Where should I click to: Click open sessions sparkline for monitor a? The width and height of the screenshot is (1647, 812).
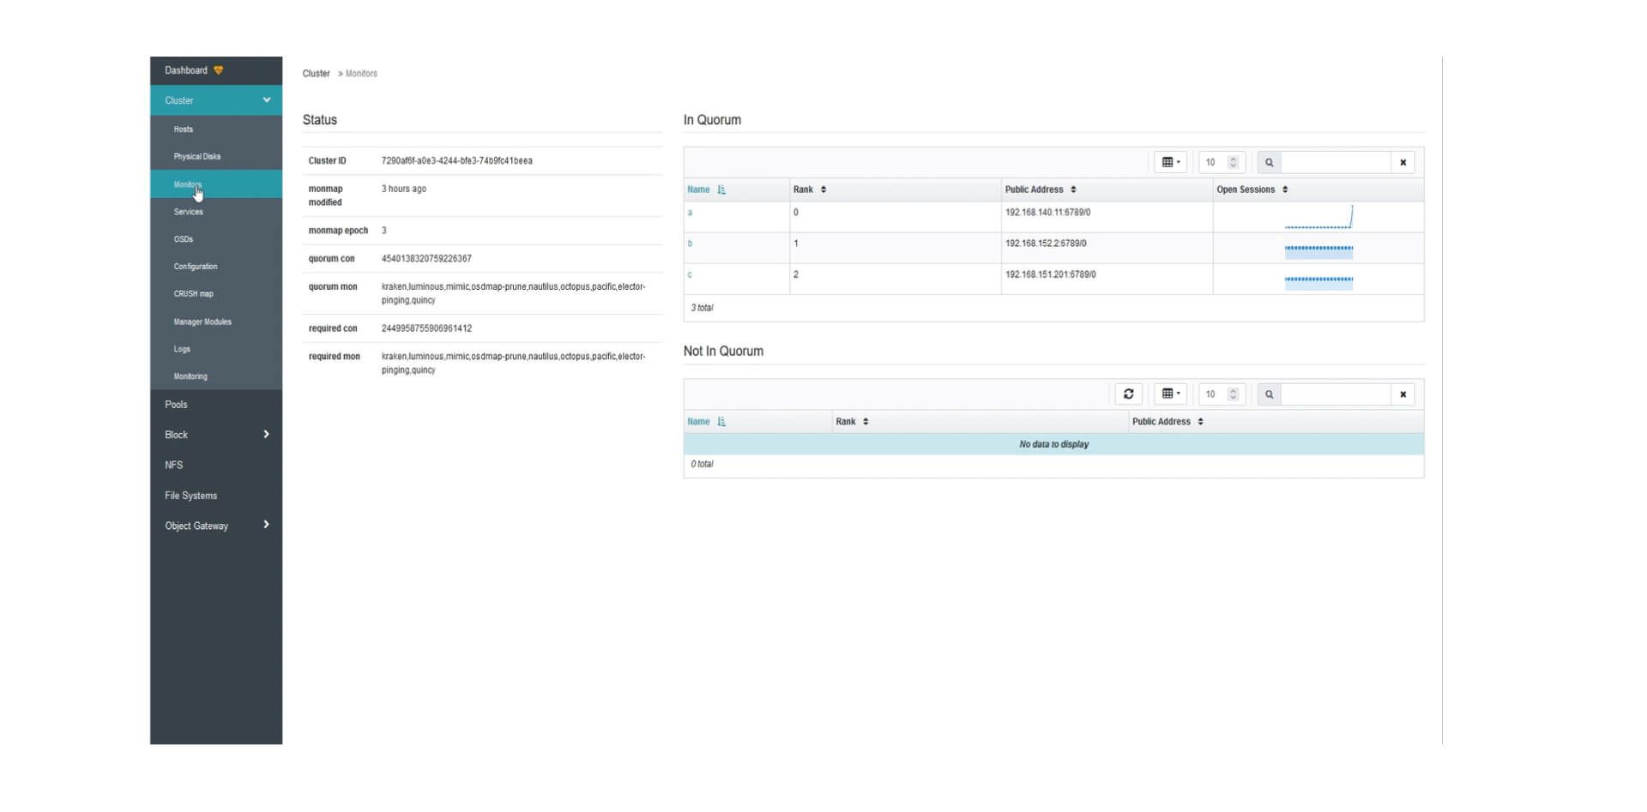pyautogui.click(x=1318, y=217)
